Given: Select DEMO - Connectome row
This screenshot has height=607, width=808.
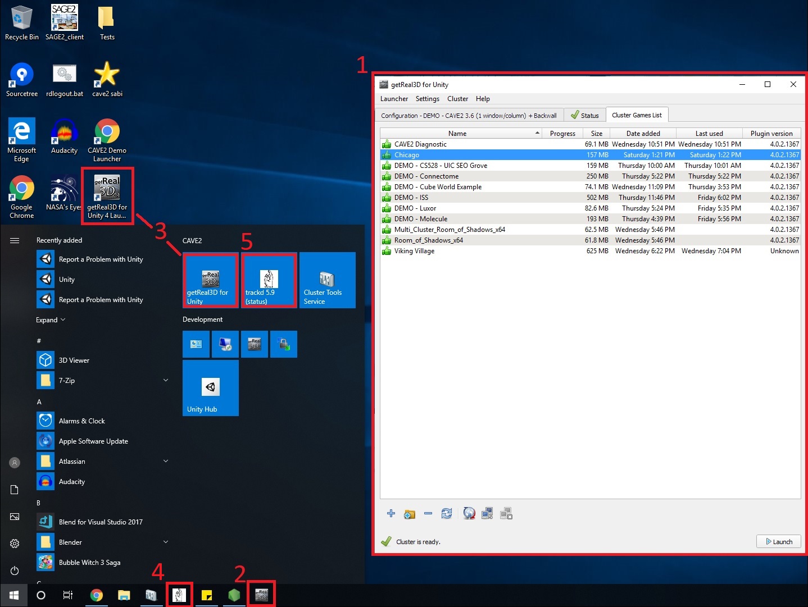Looking at the screenshot, I should pyautogui.click(x=591, y=176).
